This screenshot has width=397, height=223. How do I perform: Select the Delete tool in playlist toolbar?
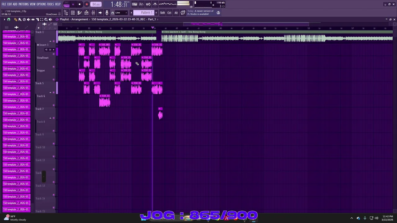(24, 20)
